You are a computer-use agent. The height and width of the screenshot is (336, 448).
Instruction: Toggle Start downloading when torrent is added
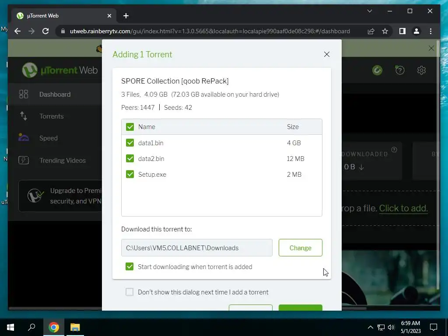click(x=129, y=266)
